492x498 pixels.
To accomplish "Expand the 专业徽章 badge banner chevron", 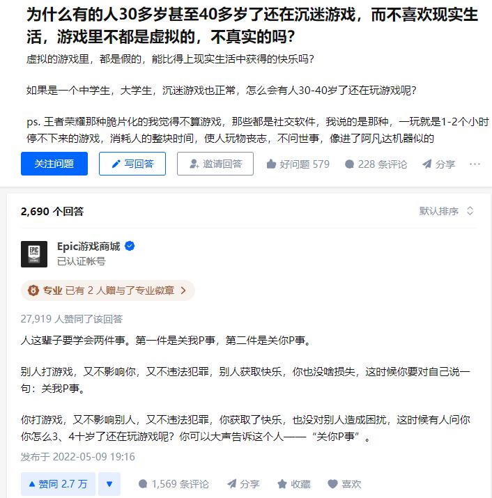I will click(183, 290).
